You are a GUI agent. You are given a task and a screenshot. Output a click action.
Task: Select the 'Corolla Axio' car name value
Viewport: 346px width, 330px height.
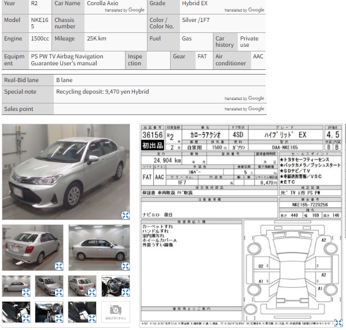click(102, 3)
